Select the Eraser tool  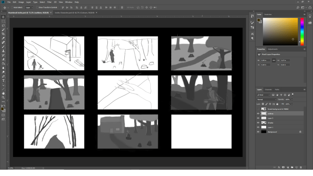click(3, 59)
